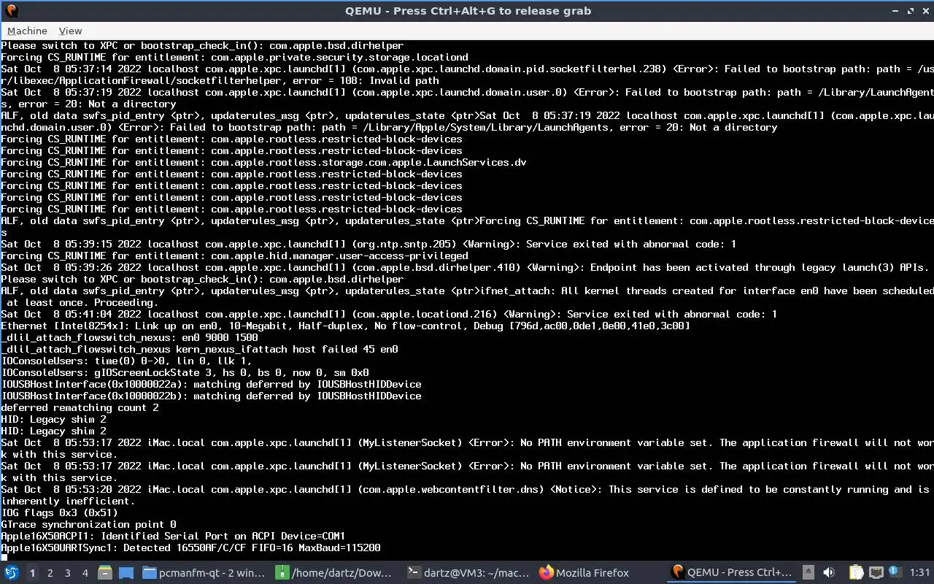Click the 'Ethernet [Intel8254x]: Link up on en0' line
Viewport: 934px width, 584px height.
click(346, 326)
